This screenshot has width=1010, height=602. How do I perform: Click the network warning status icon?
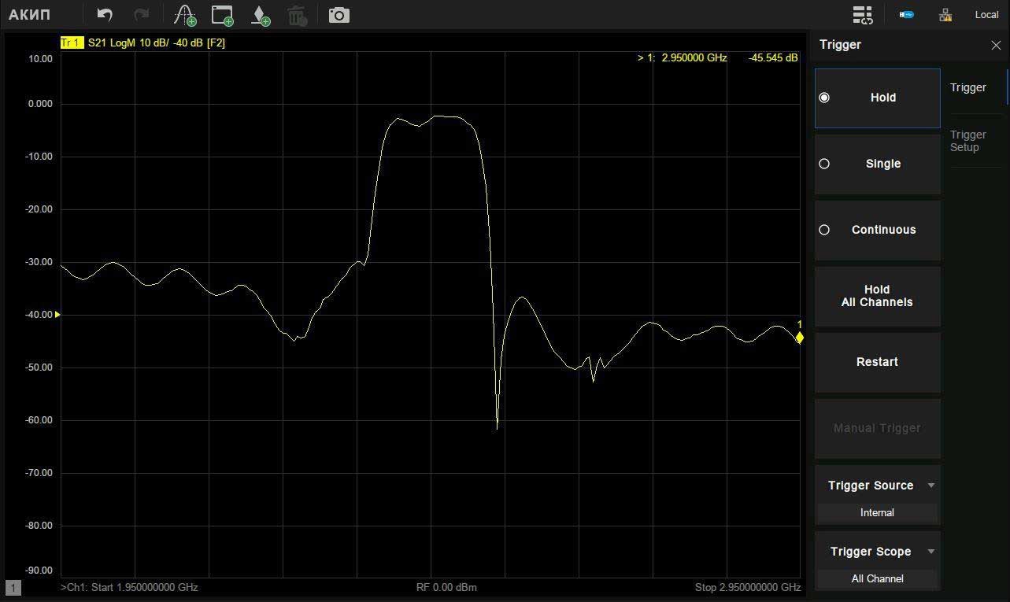point(945,15)
